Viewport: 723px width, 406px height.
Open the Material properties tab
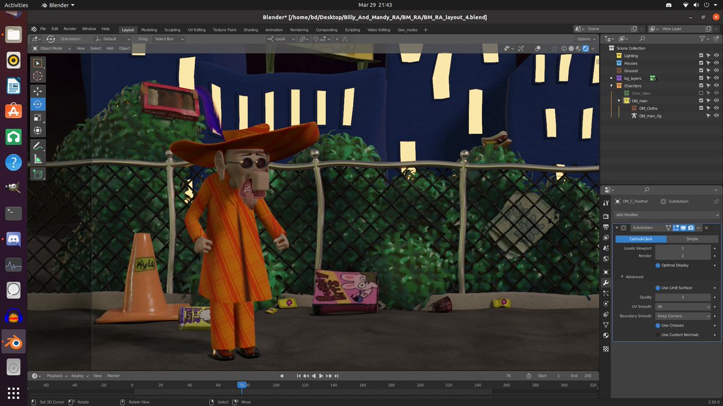[606, 336]
